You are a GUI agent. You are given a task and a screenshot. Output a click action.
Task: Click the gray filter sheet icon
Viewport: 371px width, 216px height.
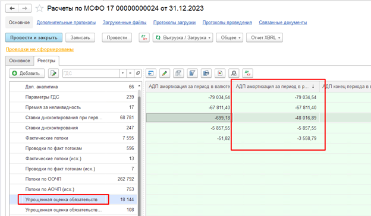point(178,74)
